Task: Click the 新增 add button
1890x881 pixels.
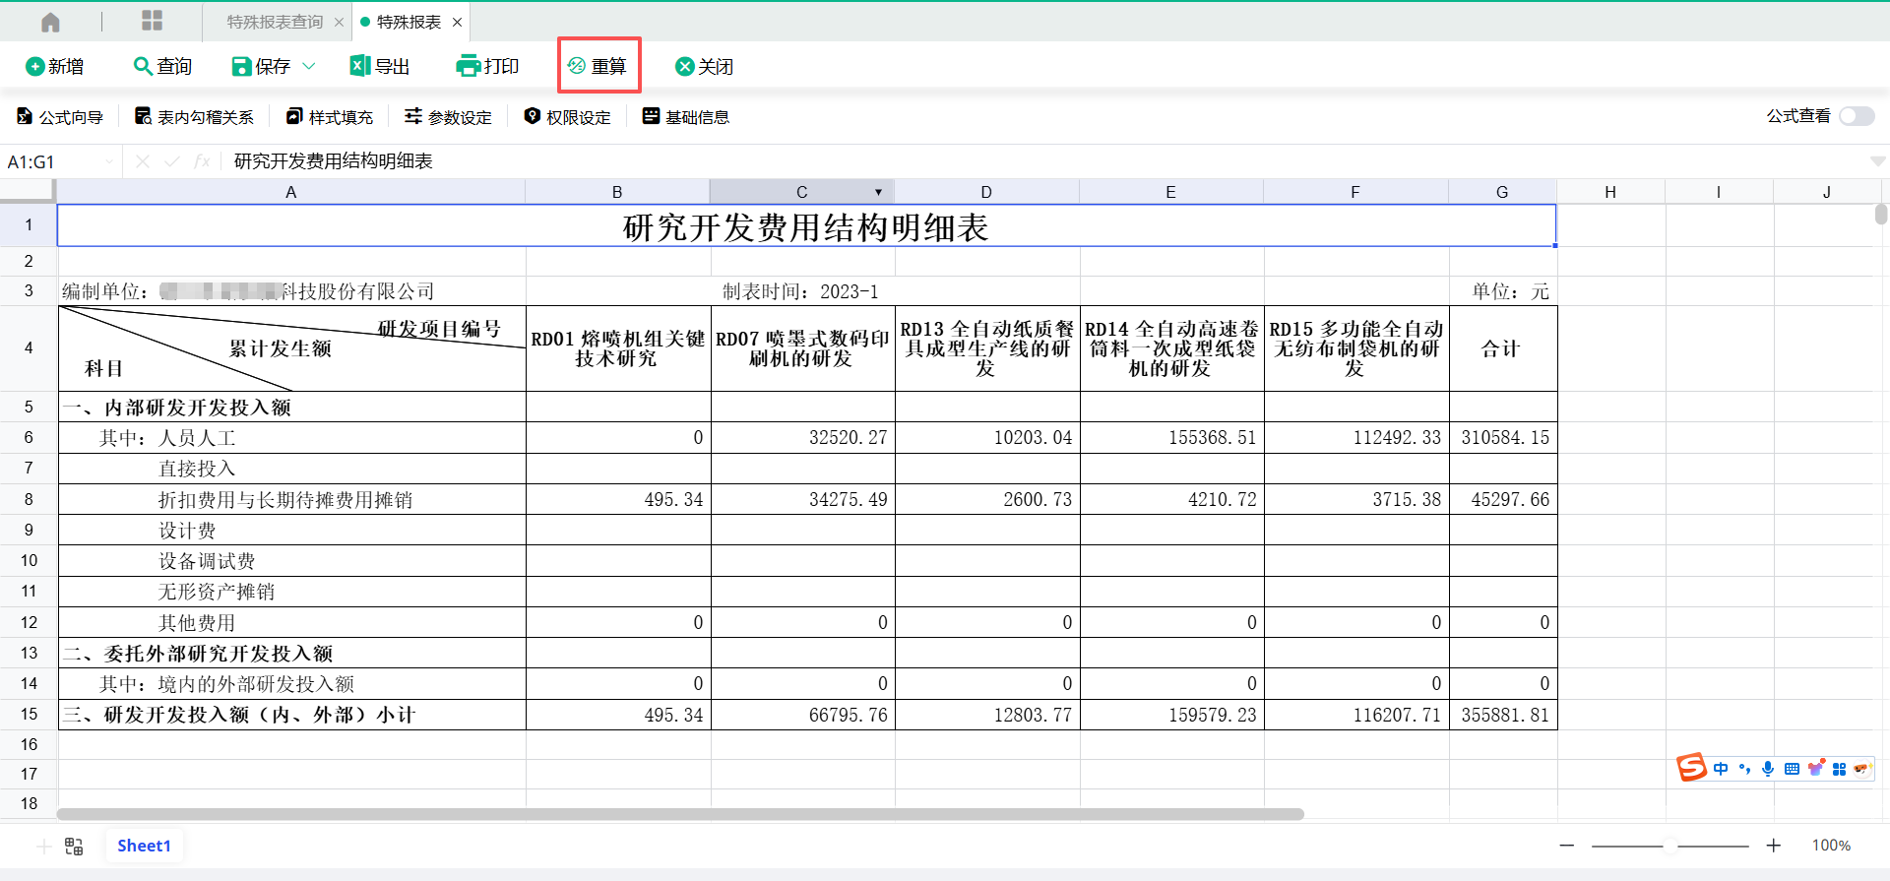Action: (x=54, y=66)
